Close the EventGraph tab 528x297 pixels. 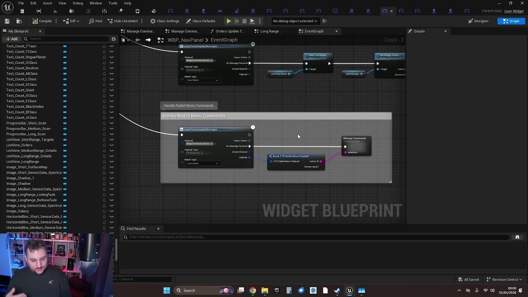coord(336,31)
